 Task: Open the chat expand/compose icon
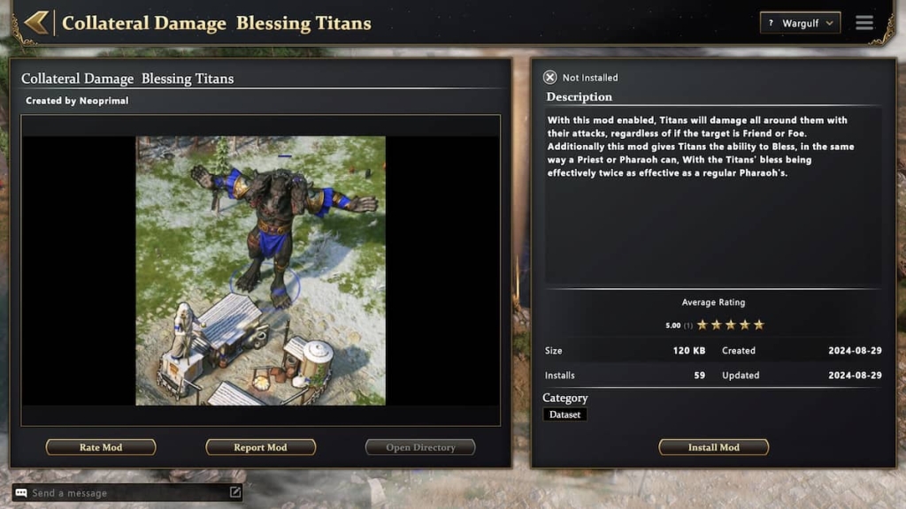click(235, 492)
